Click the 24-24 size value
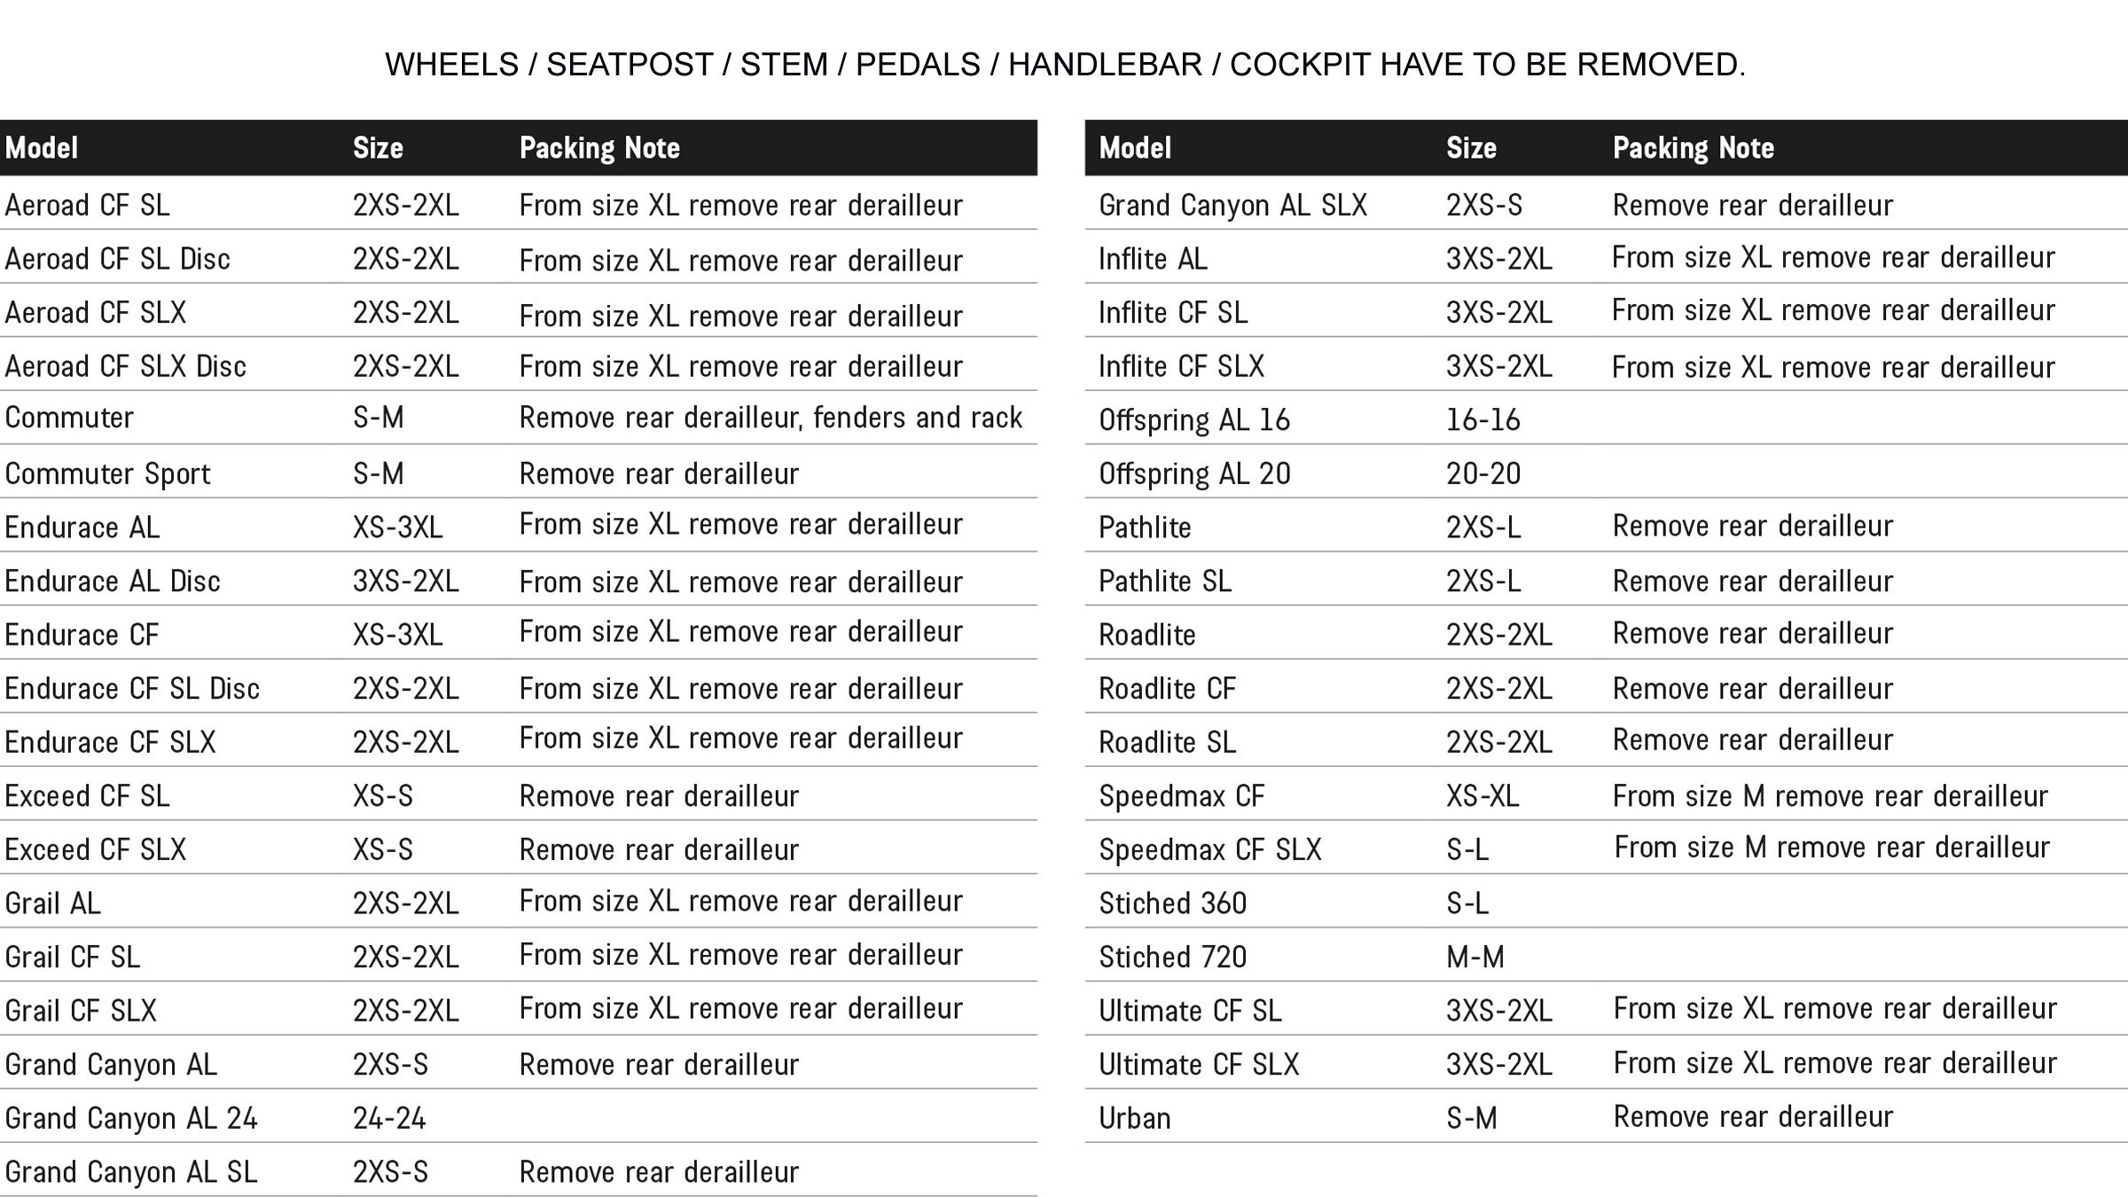 [389, 1119]
